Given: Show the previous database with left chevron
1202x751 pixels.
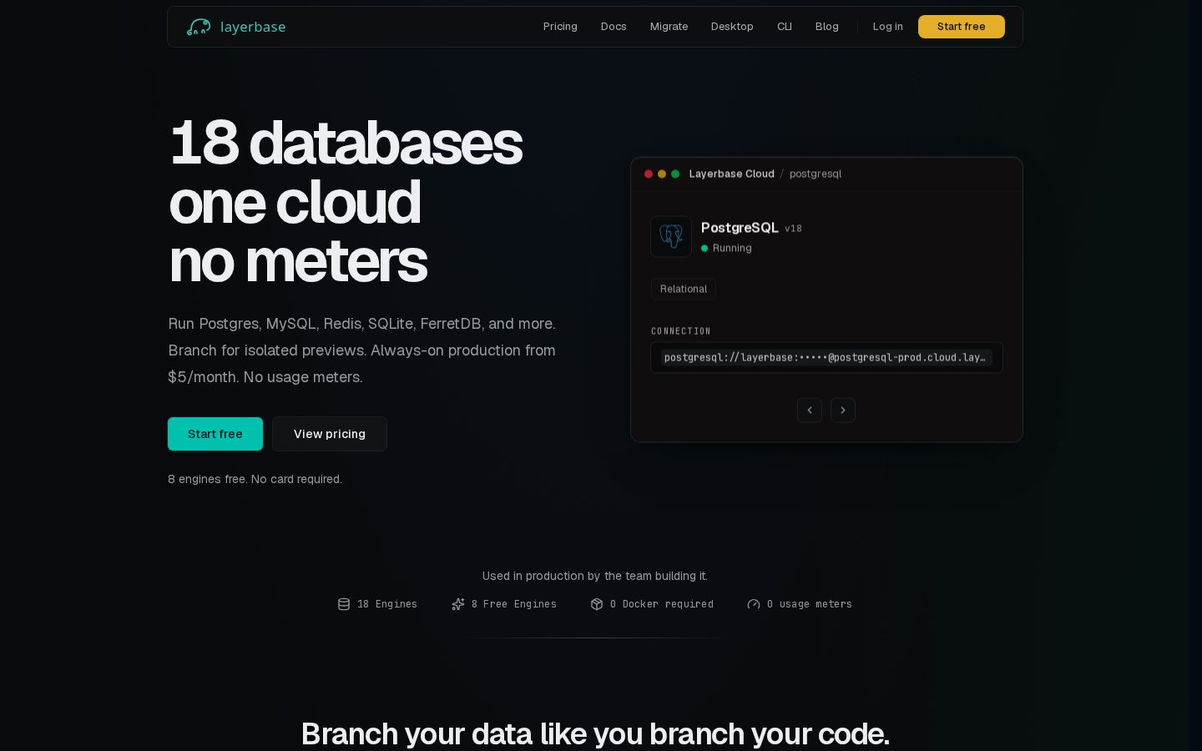Looking at the screenshot, I should (810, 410).
